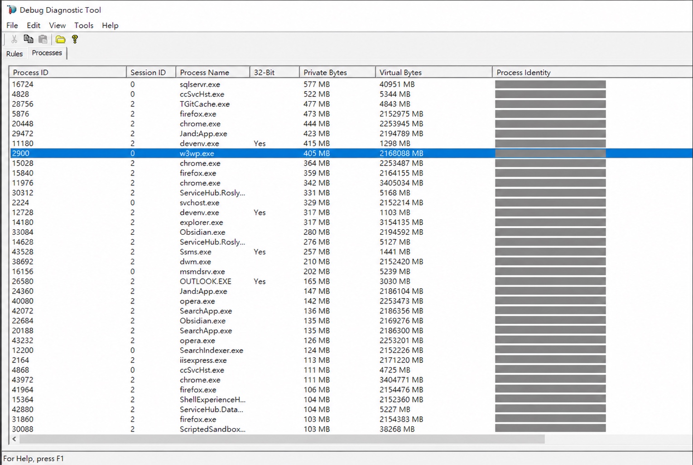Sort by Process ID column header

67,72
